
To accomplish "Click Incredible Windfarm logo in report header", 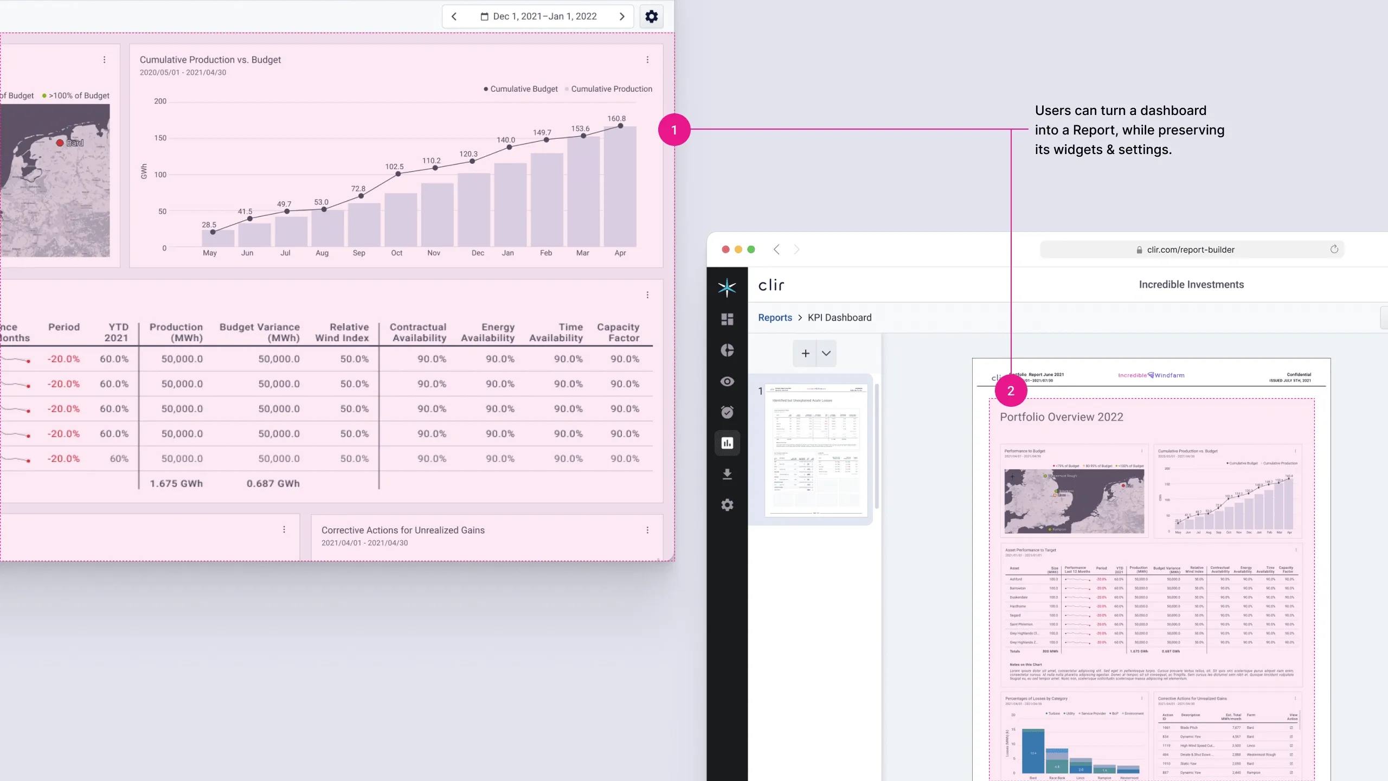I will tap(1151, 375).
